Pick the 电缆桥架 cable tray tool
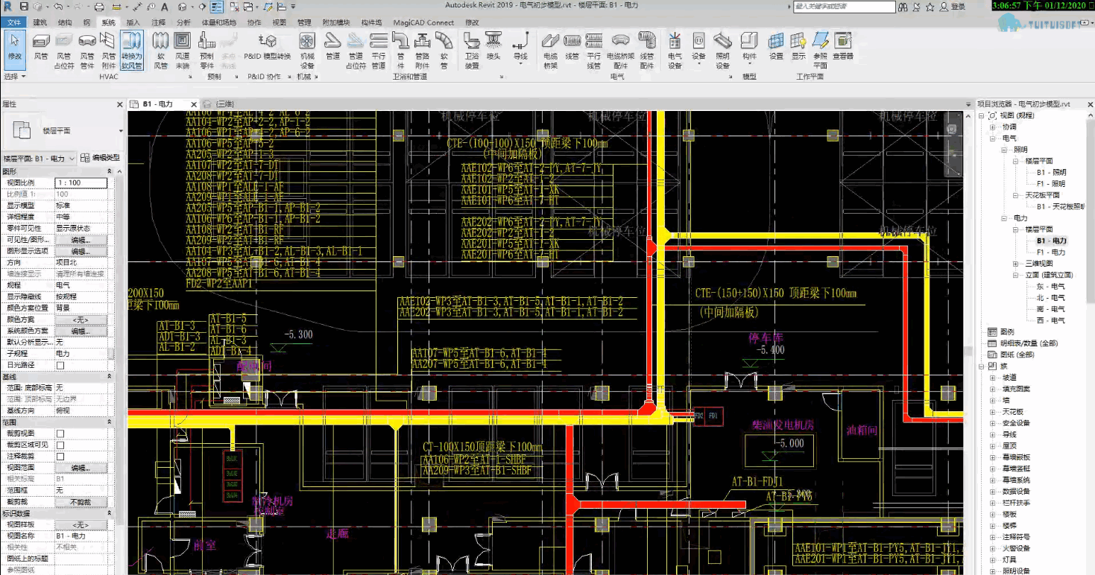The height and width of the screenshot is (575, 1095). [550, 51]
